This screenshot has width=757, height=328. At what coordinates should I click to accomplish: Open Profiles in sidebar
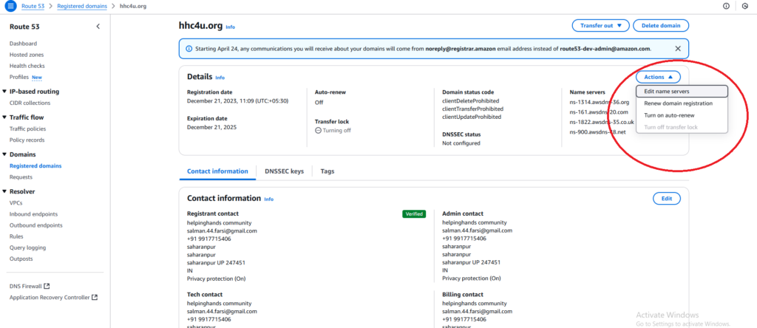pos(19,77)
